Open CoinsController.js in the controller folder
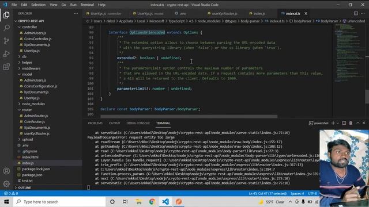 tap(37, 39)
